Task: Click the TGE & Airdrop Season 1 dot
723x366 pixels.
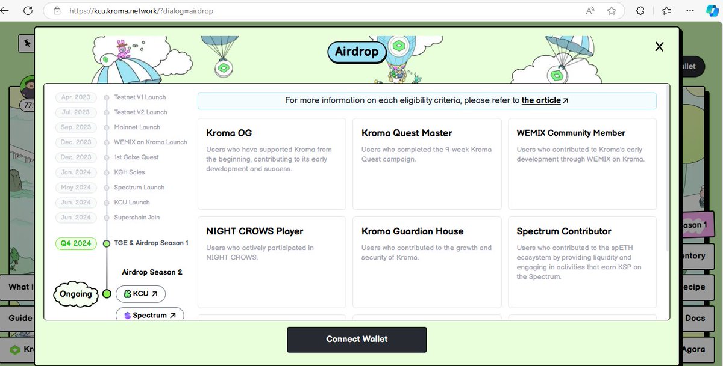Action: click(x=107, y=243)
